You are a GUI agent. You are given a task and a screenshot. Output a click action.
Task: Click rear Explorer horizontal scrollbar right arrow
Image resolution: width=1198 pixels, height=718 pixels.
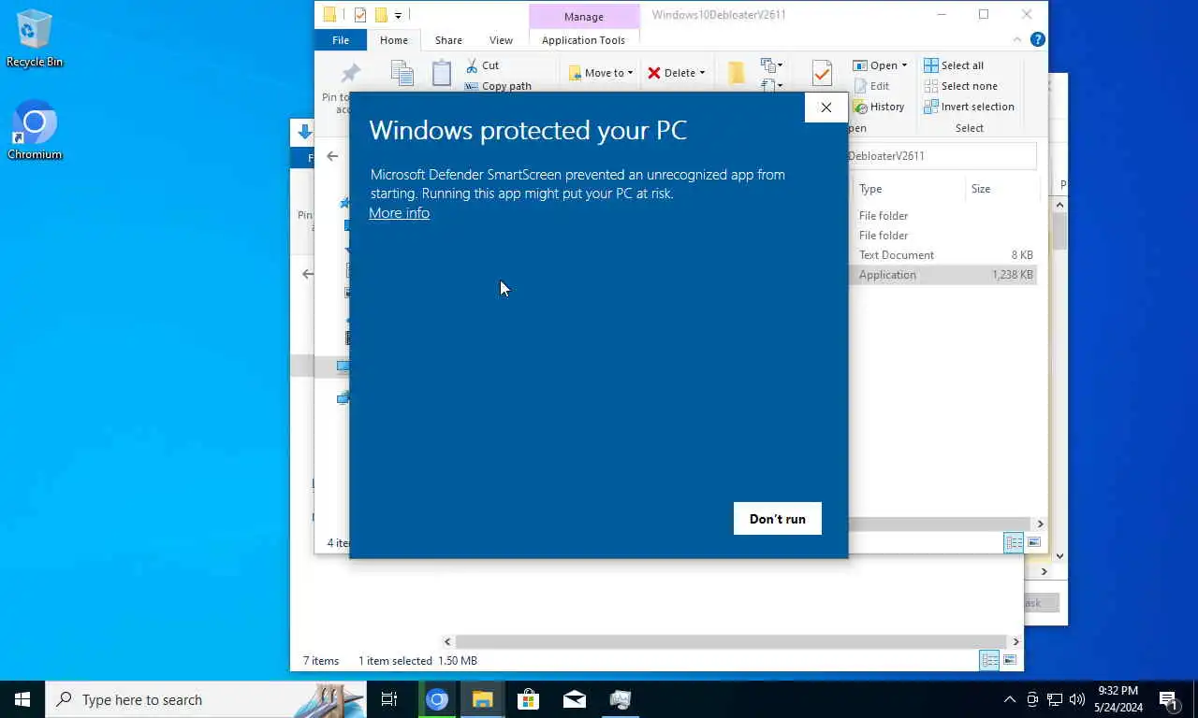[x=1015, y=641]
